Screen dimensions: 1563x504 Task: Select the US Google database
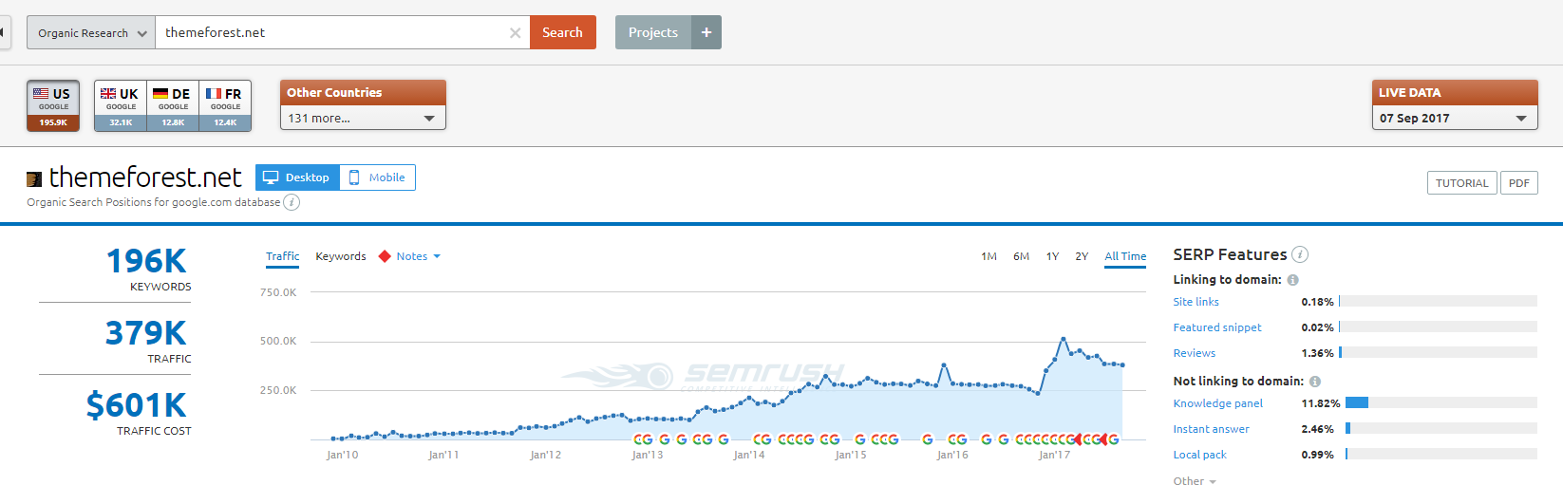[x=53, y=105]
